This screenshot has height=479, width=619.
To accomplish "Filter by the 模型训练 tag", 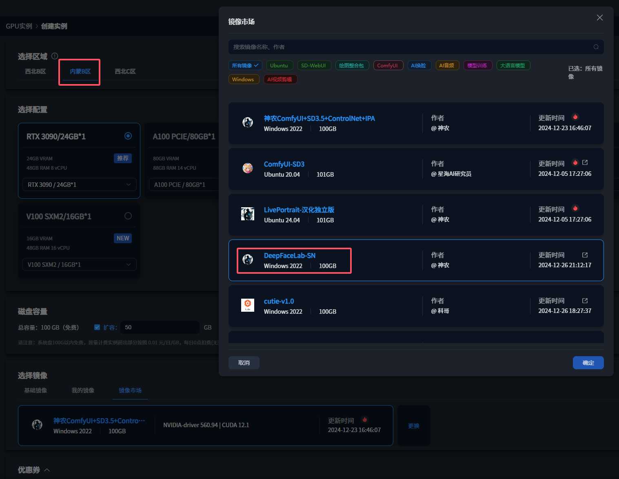I will (x=477, y=65).
